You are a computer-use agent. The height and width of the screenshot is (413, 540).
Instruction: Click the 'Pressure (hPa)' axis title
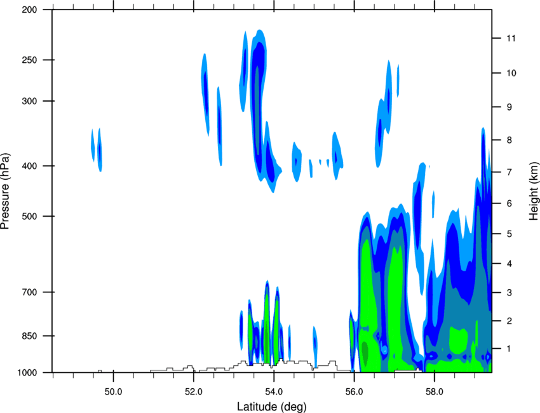point(5,191)
